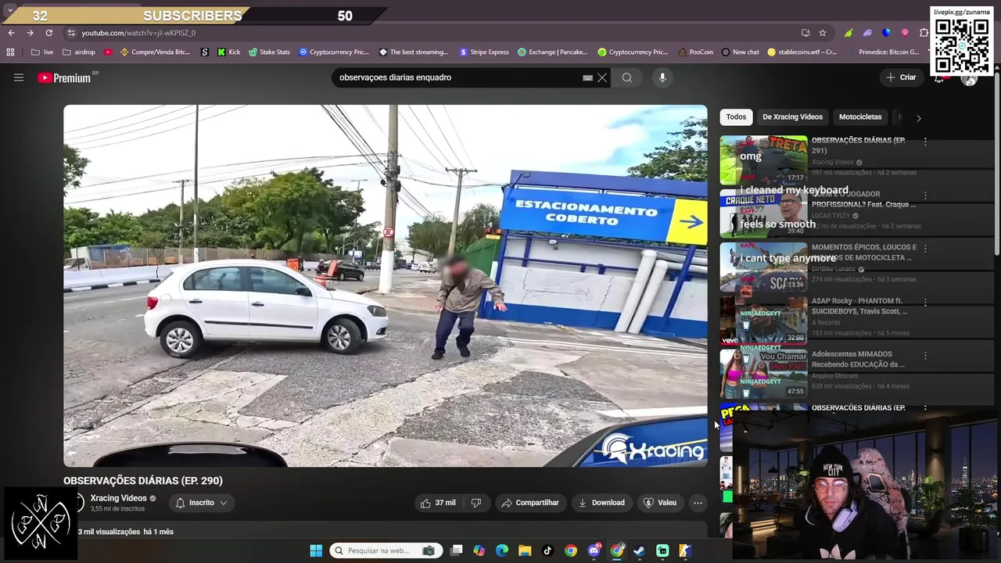
Task: Open the pink U shield extension
Action: (x=905, y=33)
